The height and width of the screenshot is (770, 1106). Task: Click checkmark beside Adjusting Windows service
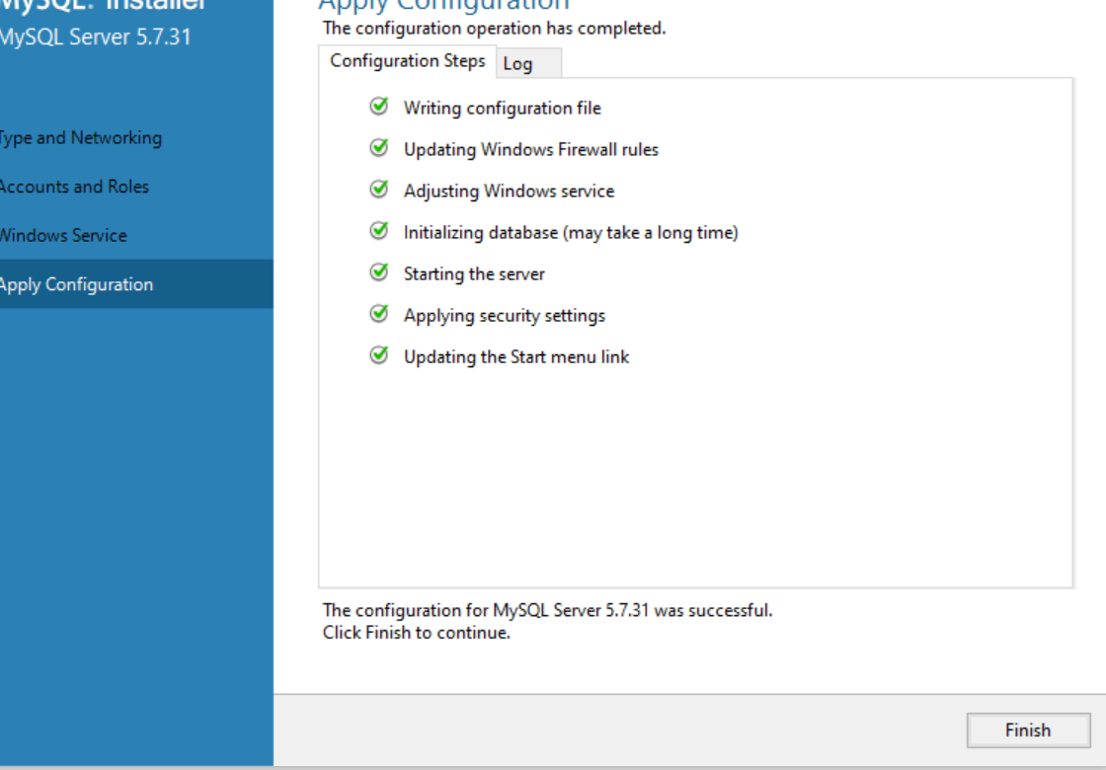pos(379,190)
